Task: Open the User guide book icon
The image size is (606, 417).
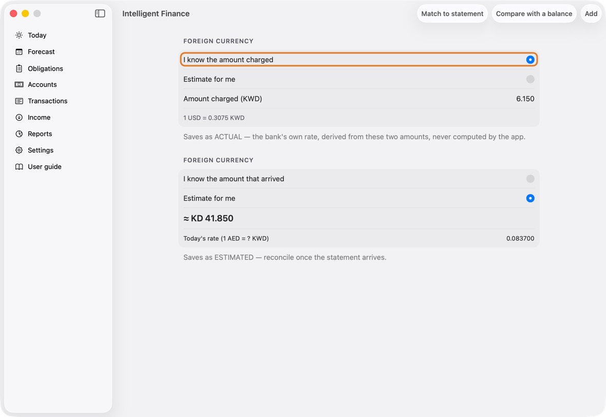Action: [x=19, y=166]
